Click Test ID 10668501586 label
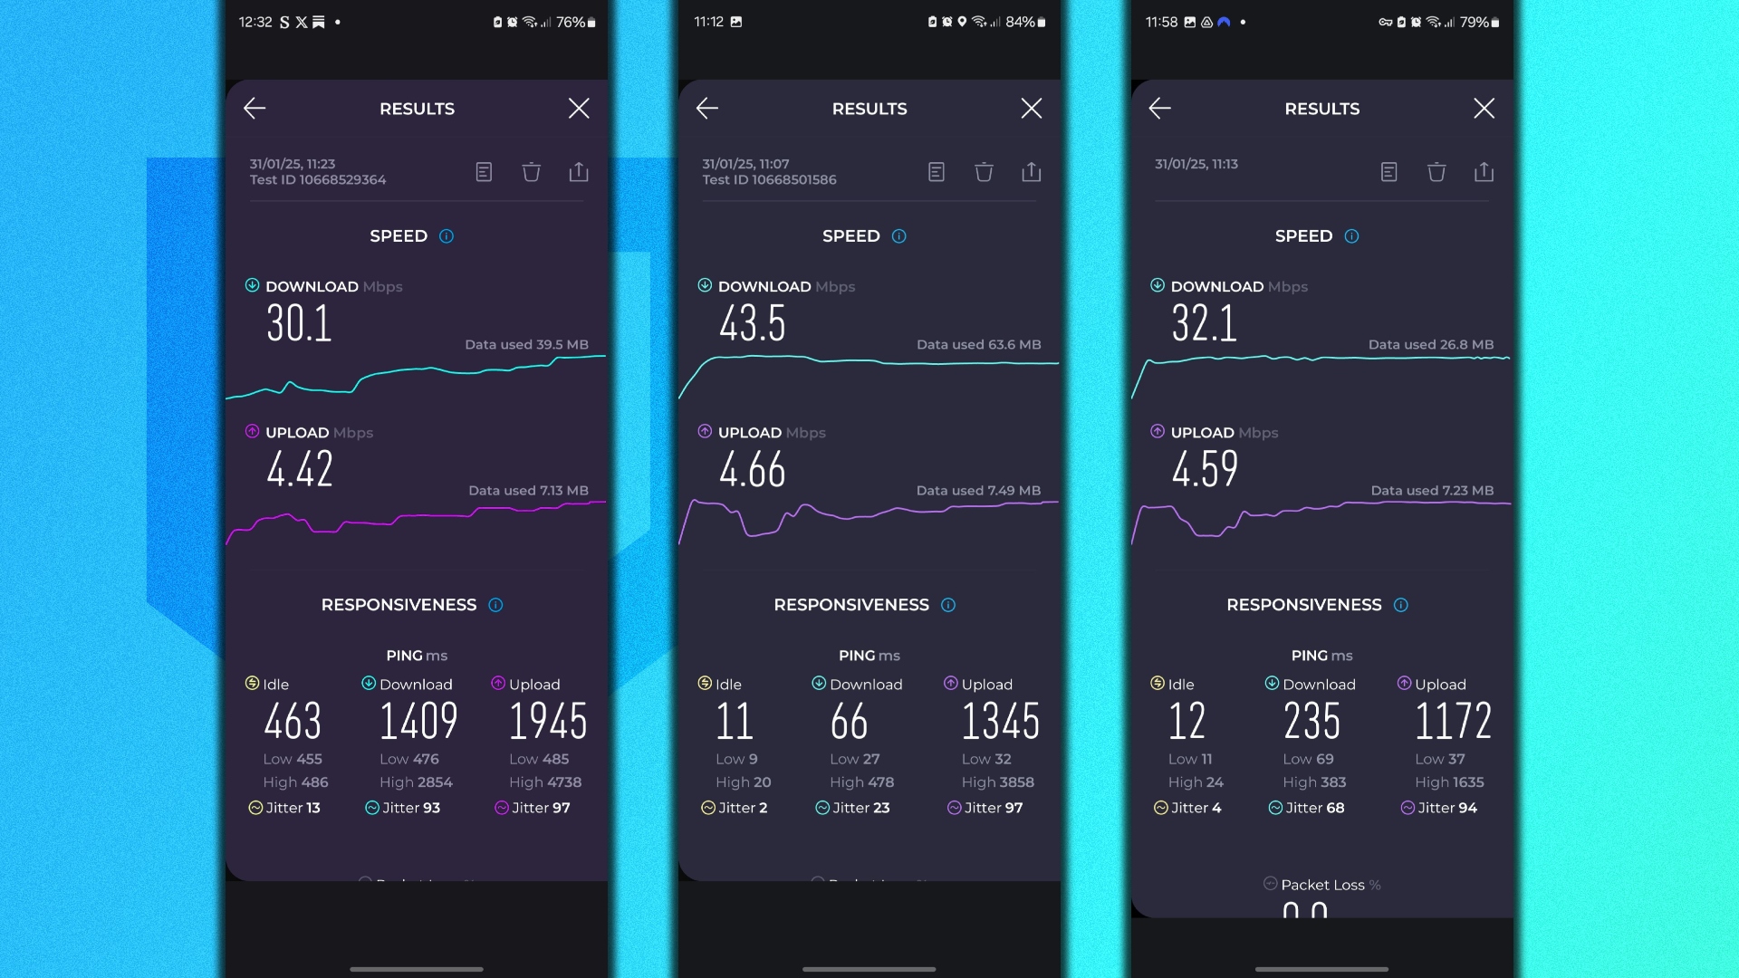Screen dimensions: 1739x978 tap(769, 180)
